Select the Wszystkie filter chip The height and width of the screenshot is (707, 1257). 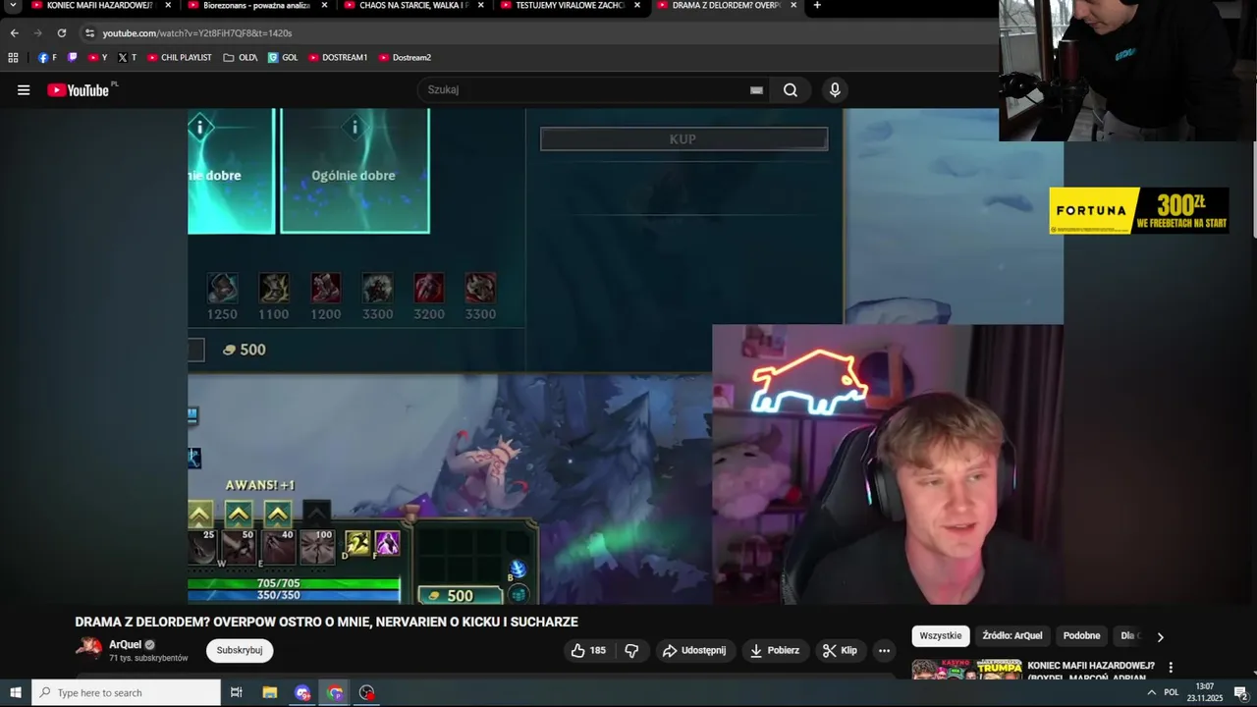[x=941, y=636]
